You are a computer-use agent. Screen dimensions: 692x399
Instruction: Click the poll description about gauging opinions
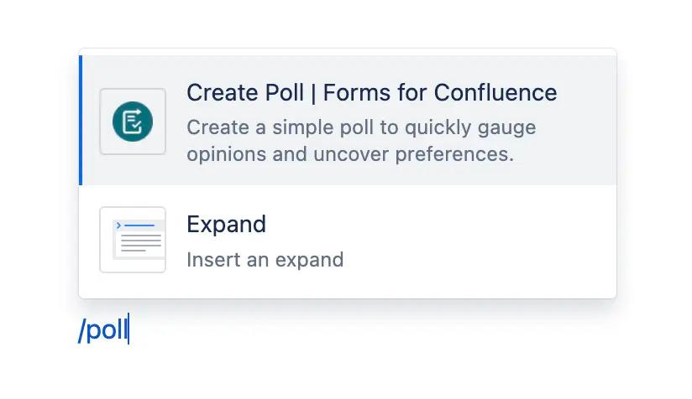click(361, 128)
